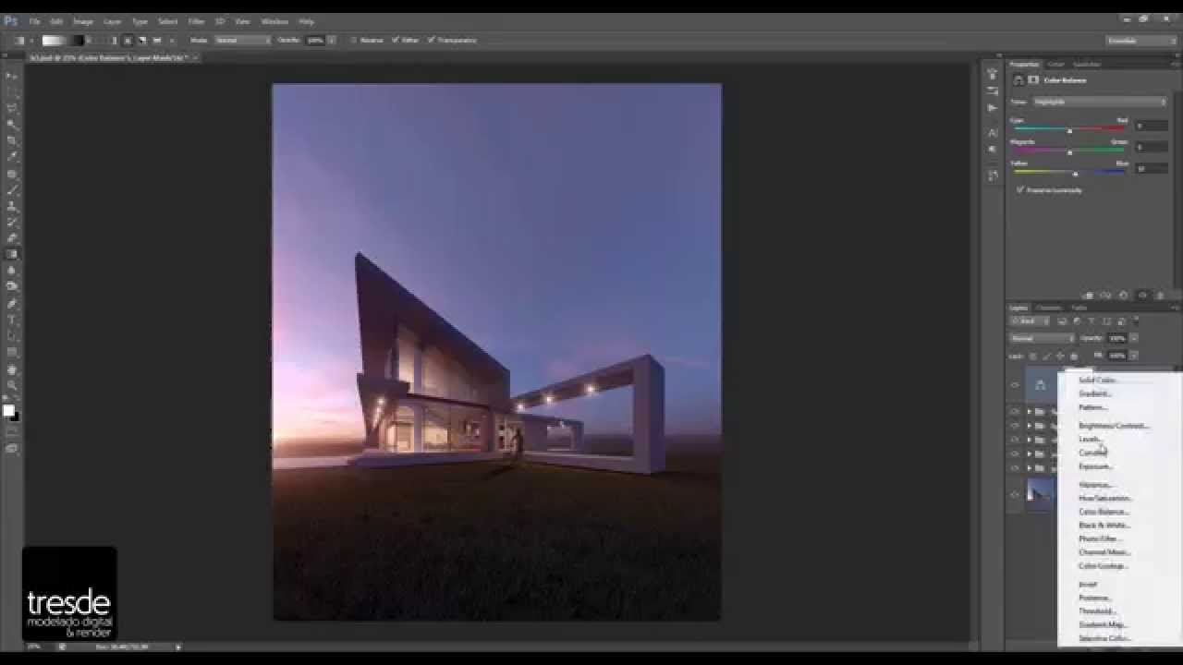The width and height of the screenshot is (1183, 665).
Task: Click the Cyan-Red slider handle
Action: (1069, 130)
